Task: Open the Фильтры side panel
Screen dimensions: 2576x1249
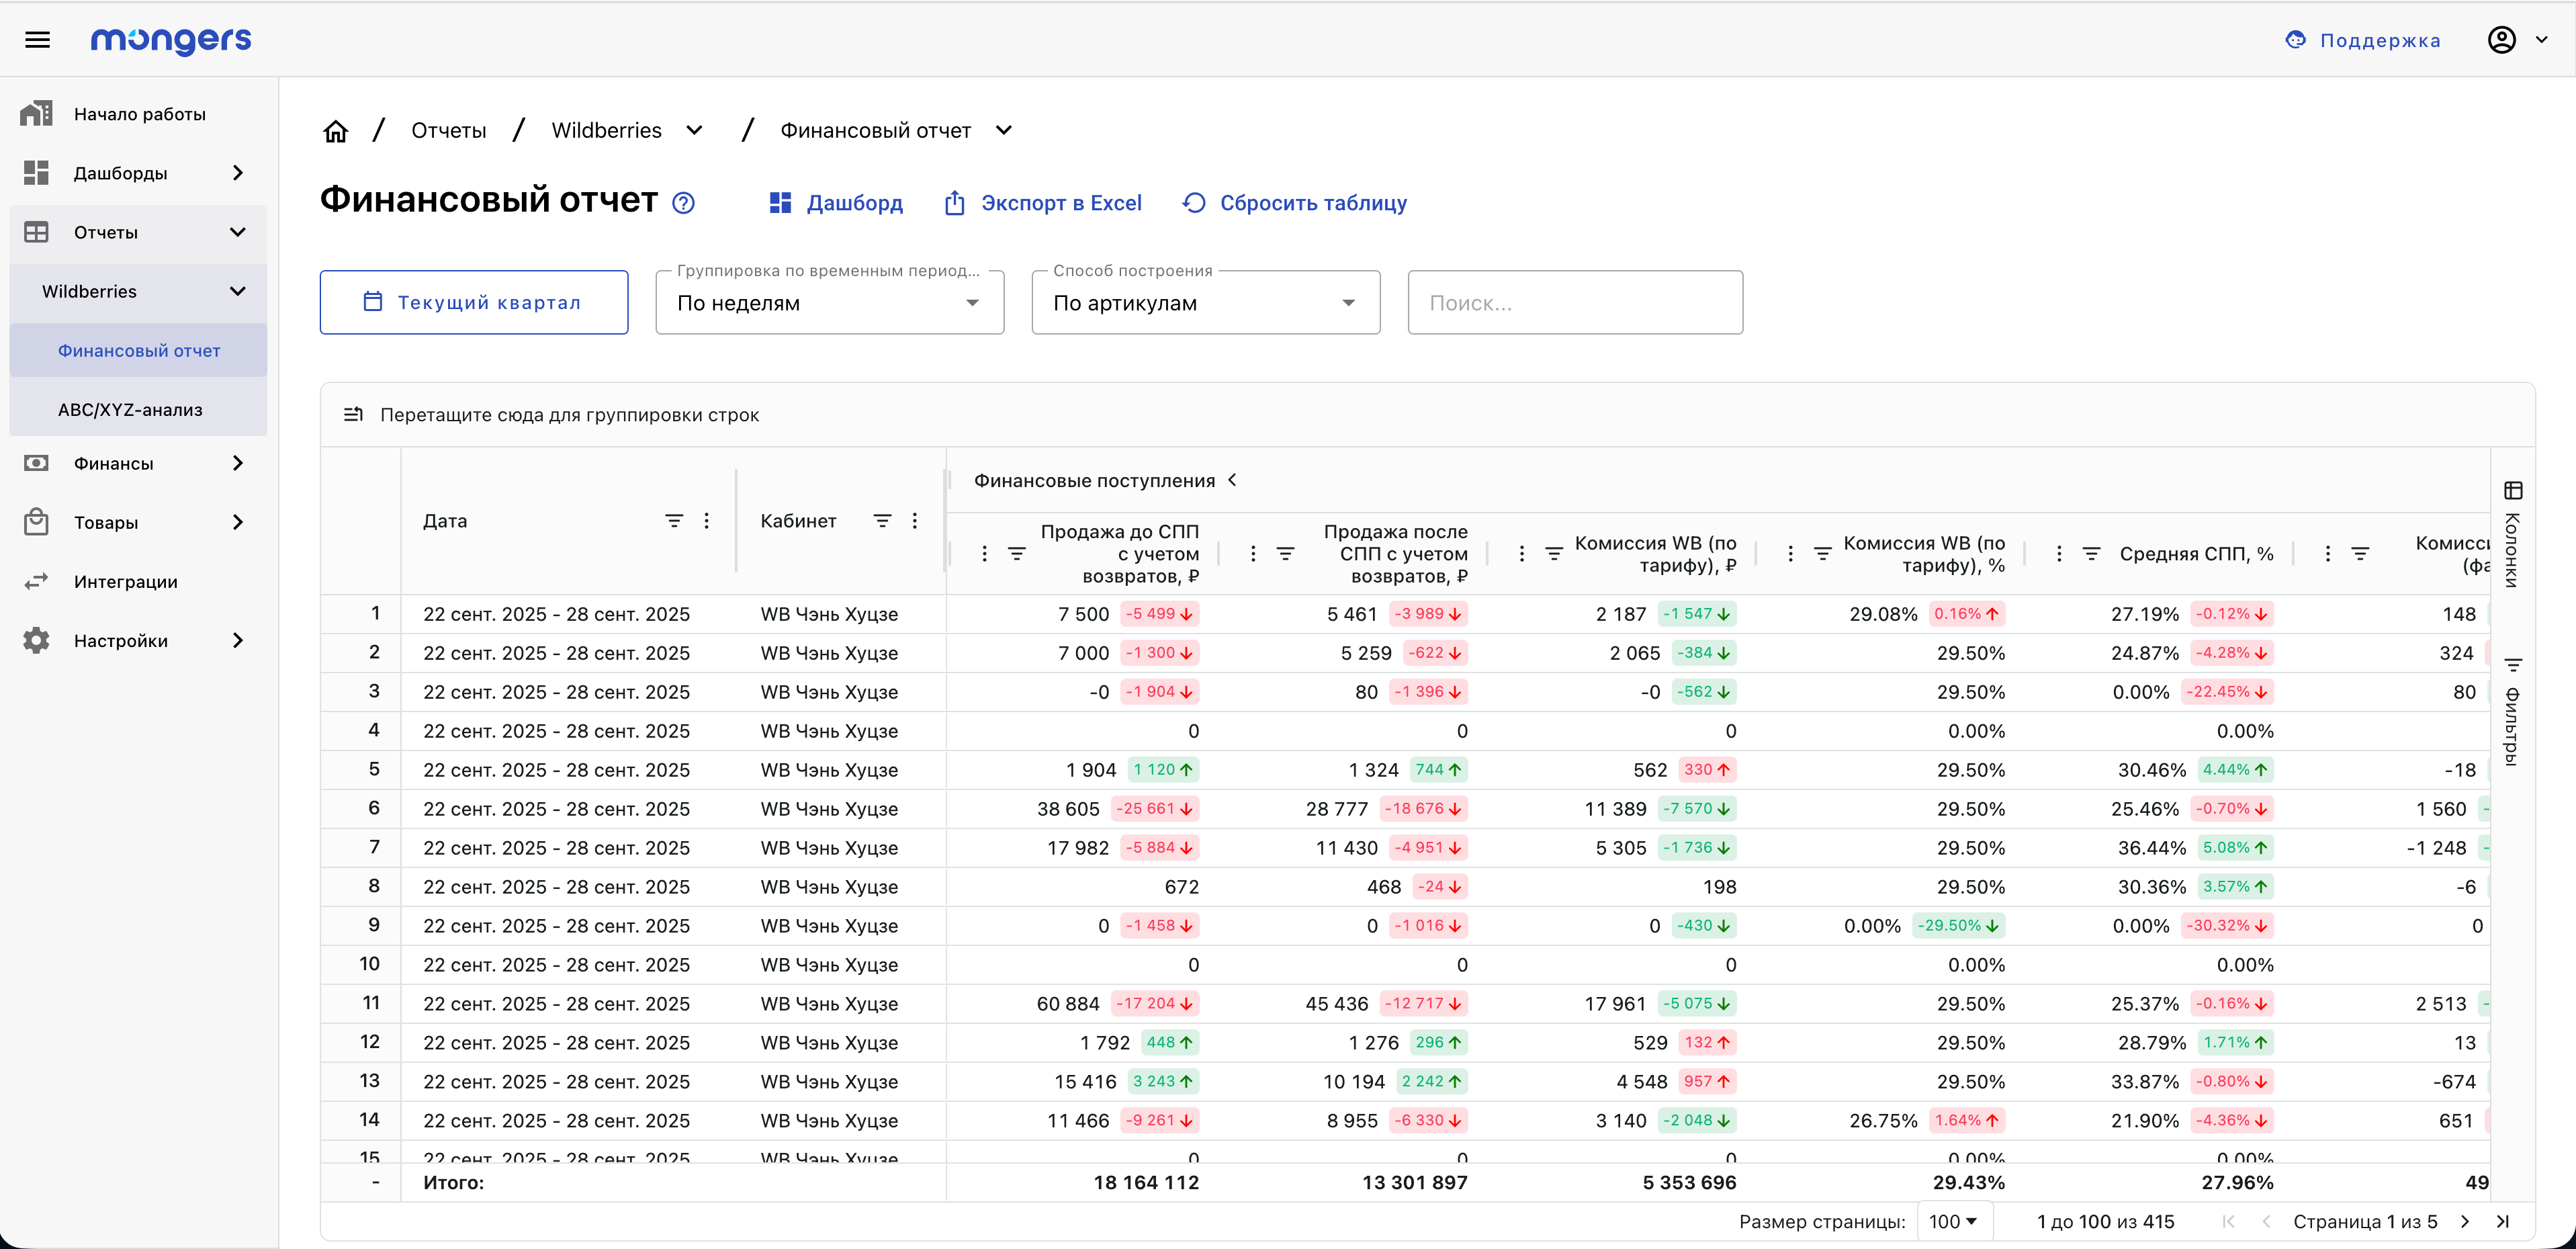Action: [x=2513, y=711]
